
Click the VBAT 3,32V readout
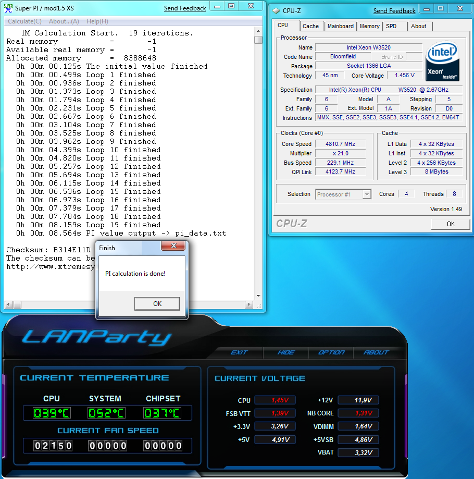(359, 453)
